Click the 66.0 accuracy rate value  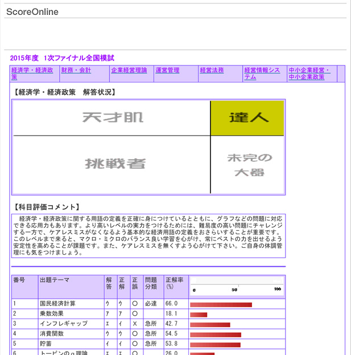(x=171, y=304)
